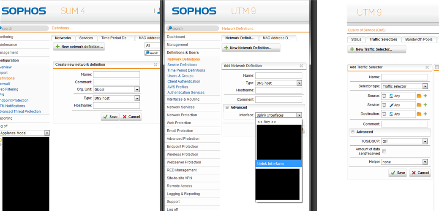Switch to Time Period De... tab
Screen dimensions: 439x211
(116, 38)
